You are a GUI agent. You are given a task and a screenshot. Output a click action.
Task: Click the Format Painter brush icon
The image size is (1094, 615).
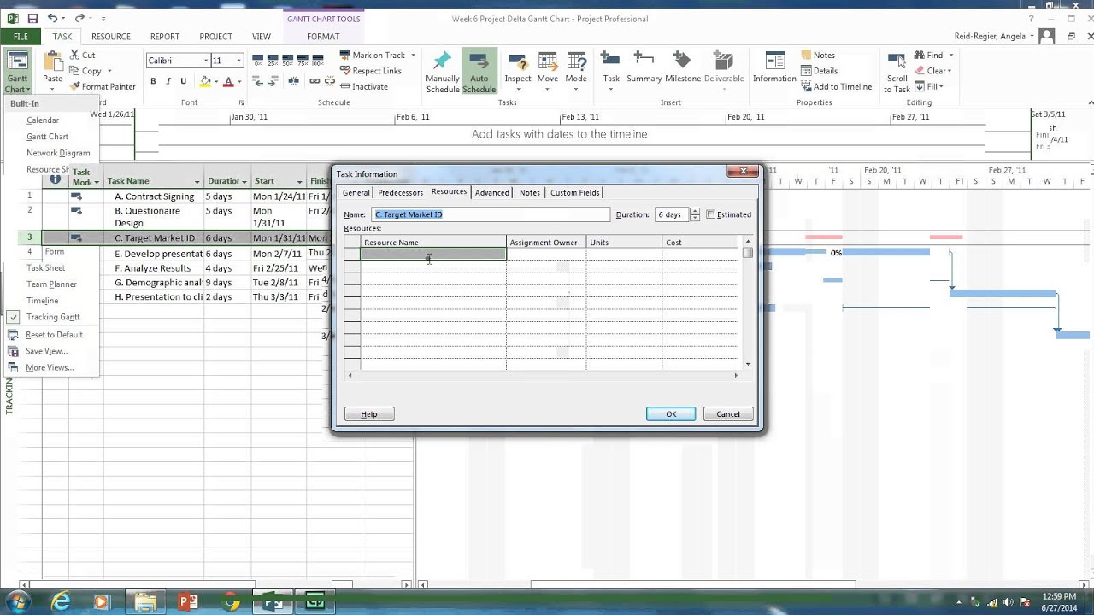[x=75, y=86]
